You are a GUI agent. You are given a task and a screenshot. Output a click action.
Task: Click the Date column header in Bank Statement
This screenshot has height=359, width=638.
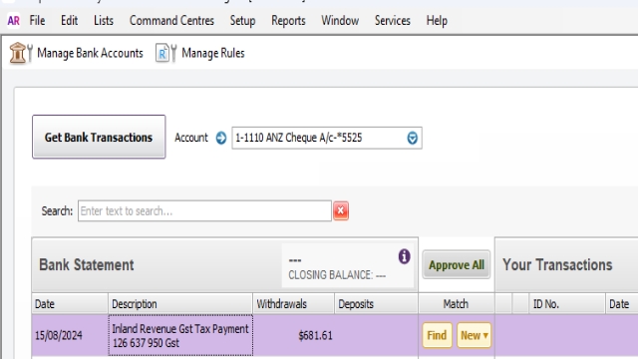tap(70, 303)
